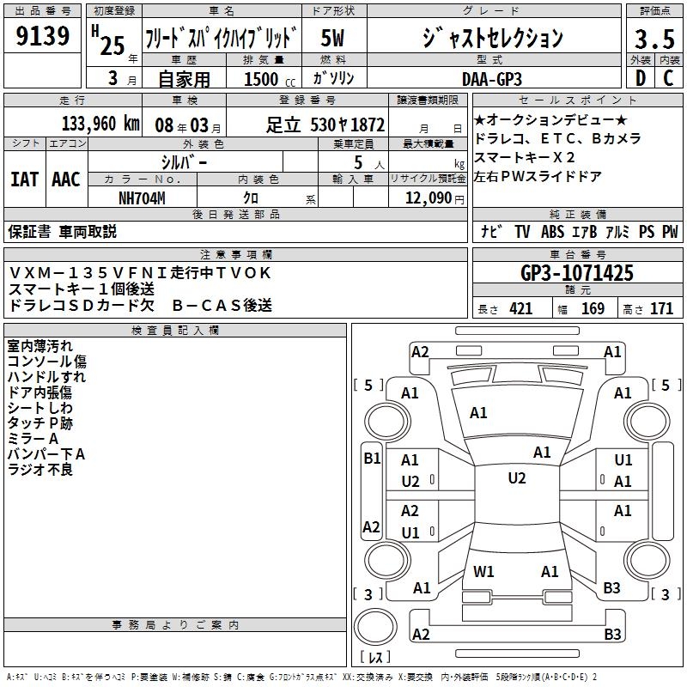Select inspector note バンパー下A

46,454
